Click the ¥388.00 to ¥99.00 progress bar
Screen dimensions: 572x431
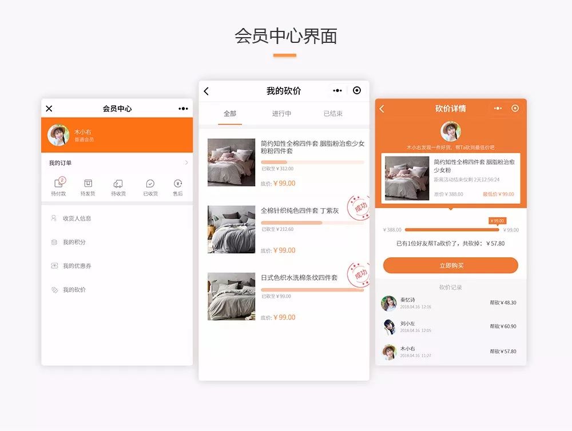click(x=451, y=230)
